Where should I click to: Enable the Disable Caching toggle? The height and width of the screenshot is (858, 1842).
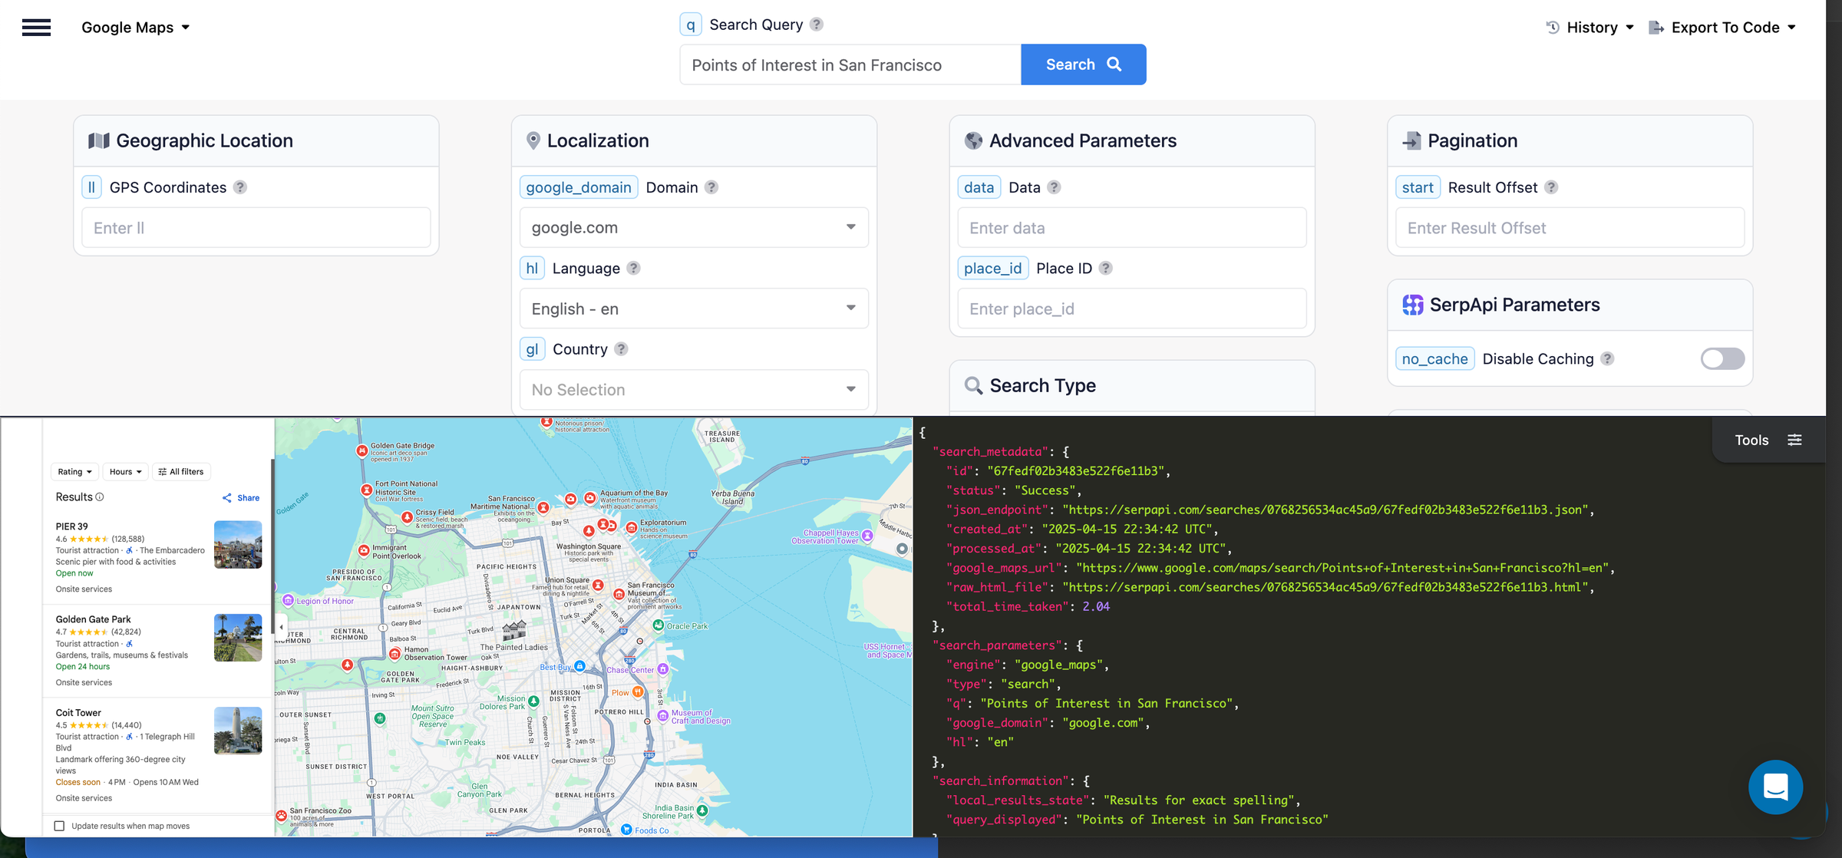pyautogui.click(x=1722, y=358)
